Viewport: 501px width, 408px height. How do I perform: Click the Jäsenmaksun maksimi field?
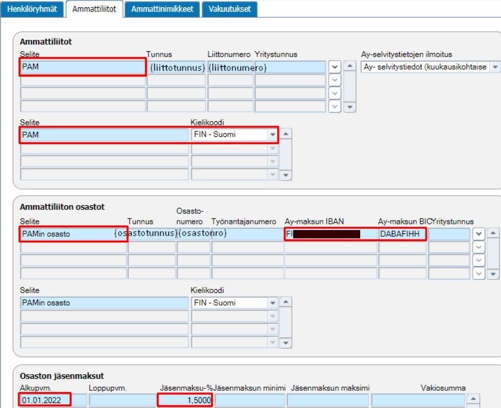tap(328, 400)
